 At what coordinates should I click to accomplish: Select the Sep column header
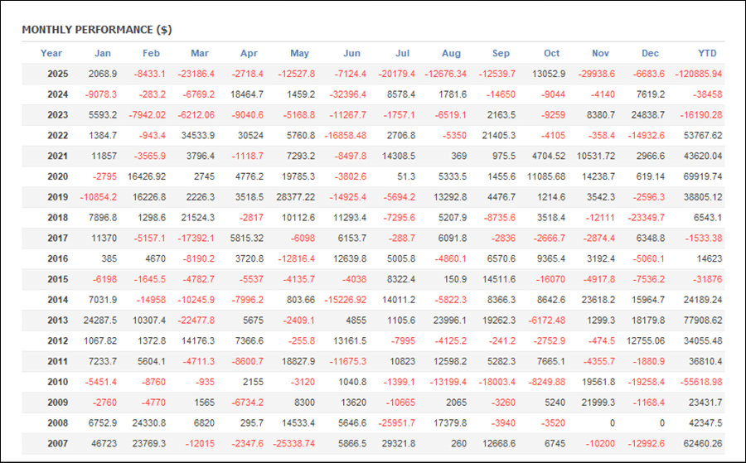[x=501, y=53]
